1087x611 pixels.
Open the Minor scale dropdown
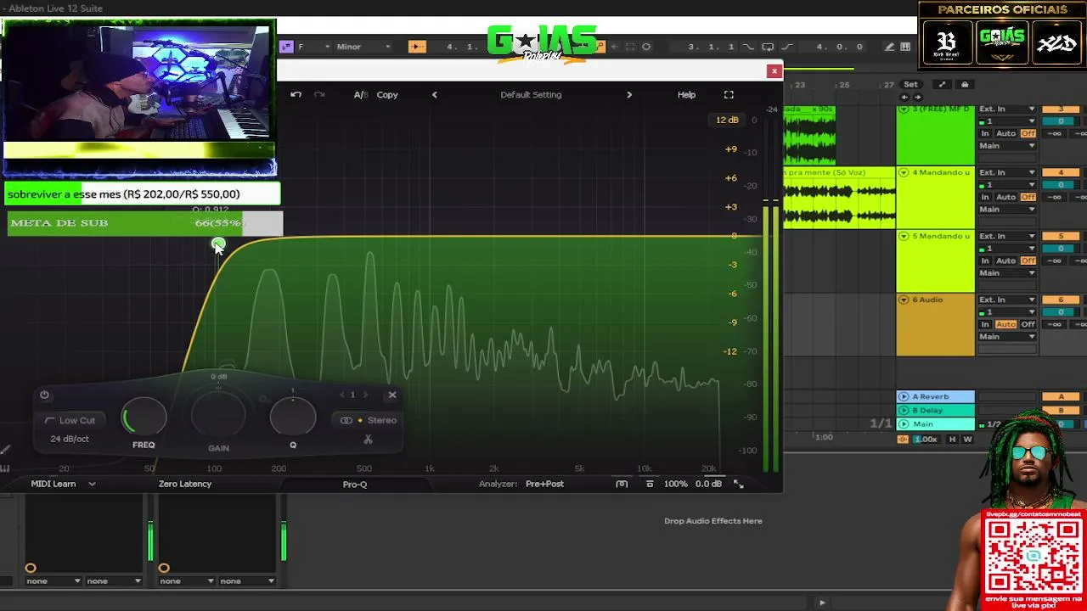(x=363, y=47)
